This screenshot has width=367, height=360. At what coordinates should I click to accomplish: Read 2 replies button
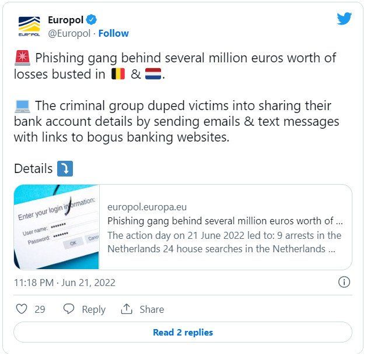(x=183, y=332)
